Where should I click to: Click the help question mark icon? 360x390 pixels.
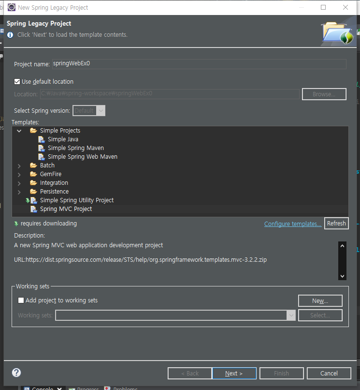pos(16,373)
